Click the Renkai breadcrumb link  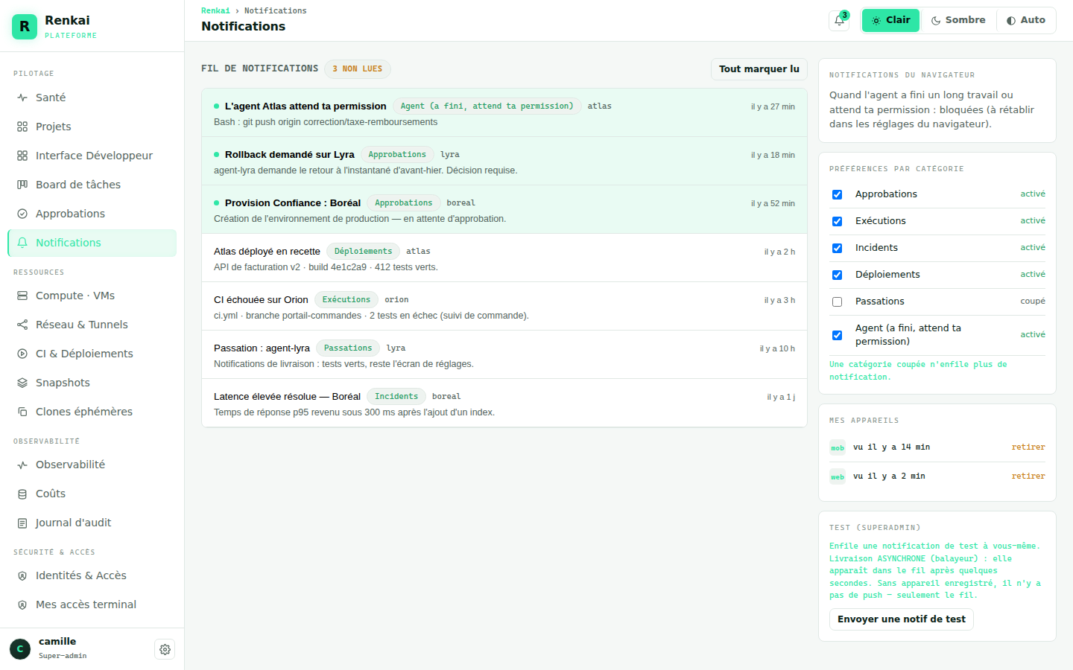pyautogui.click(x=215, y=10)
